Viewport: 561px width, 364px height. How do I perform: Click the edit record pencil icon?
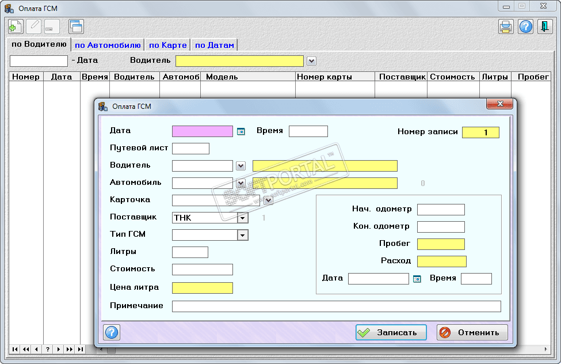33,27
